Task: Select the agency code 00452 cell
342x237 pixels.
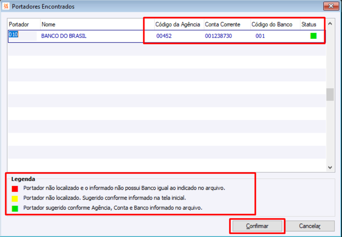Action: coord(164,36)
